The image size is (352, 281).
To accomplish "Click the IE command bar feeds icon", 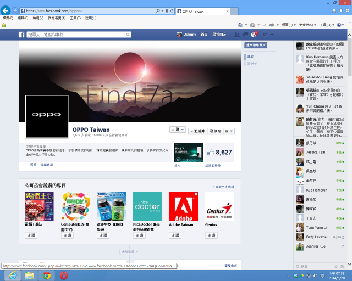I will pos(252,25).
